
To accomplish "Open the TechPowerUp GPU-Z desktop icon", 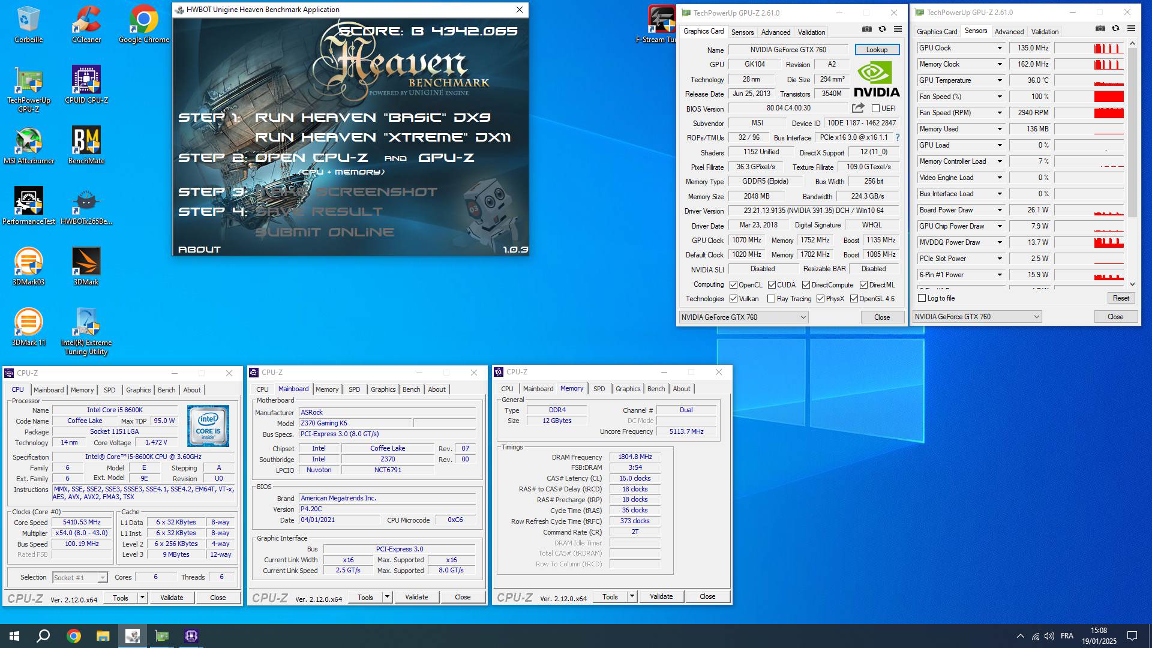I will [x=28, y=89].
